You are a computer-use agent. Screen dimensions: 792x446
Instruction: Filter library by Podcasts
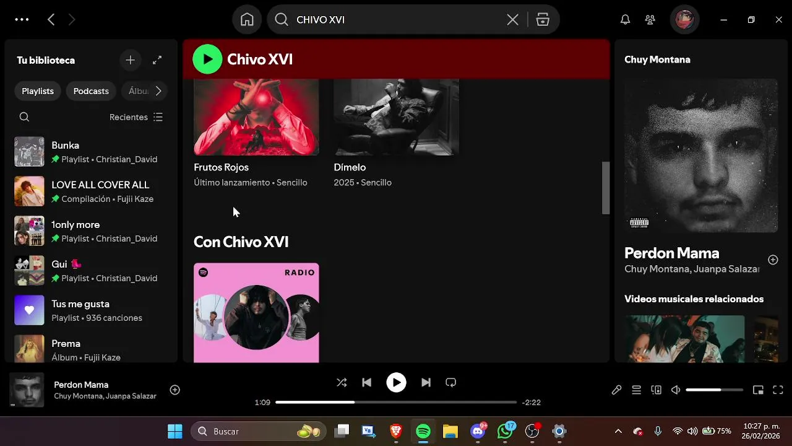tap(91, 91)
